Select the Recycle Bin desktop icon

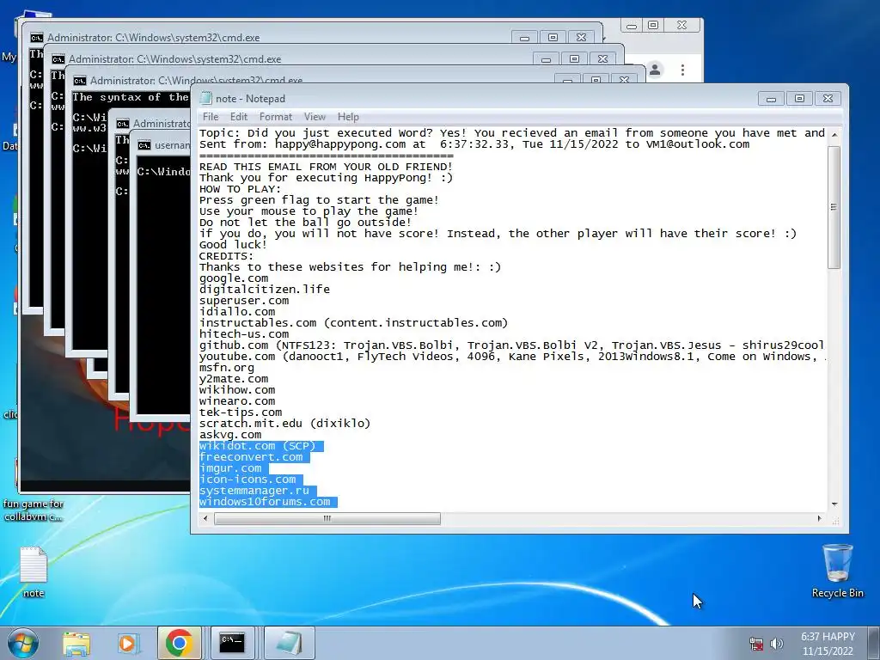pyautogui.click(x=837, y=571)
